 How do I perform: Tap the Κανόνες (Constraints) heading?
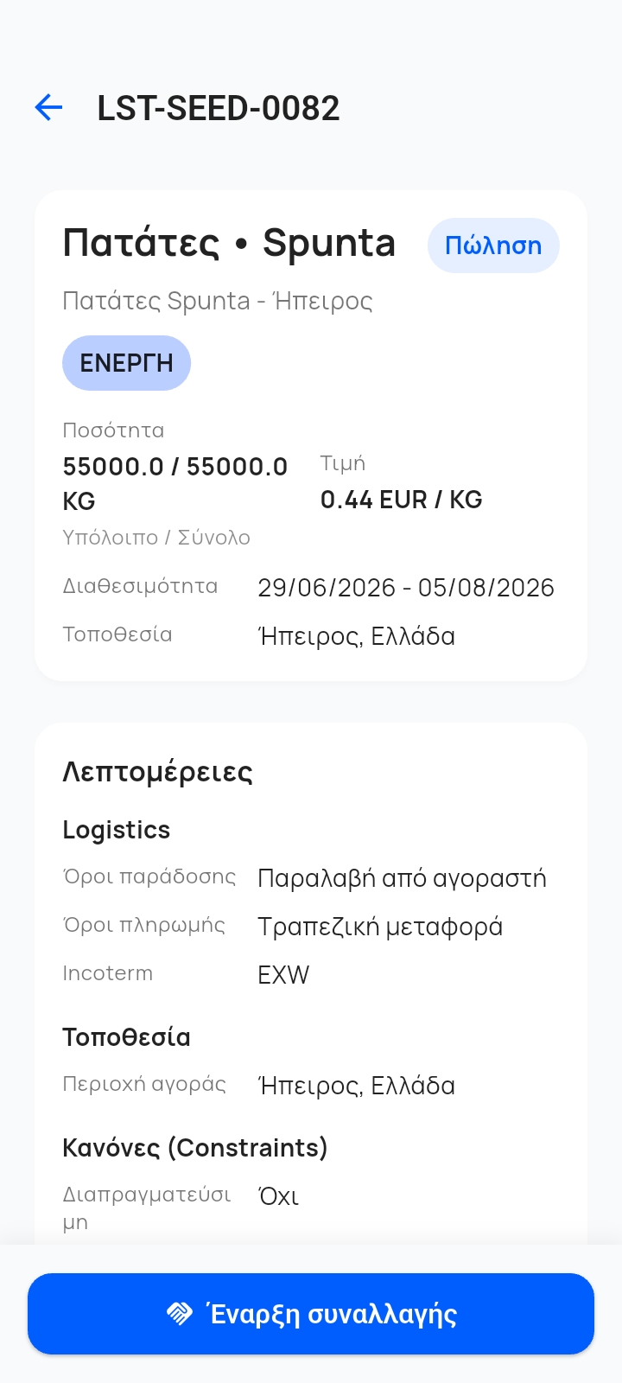(x=195, y=1148)
